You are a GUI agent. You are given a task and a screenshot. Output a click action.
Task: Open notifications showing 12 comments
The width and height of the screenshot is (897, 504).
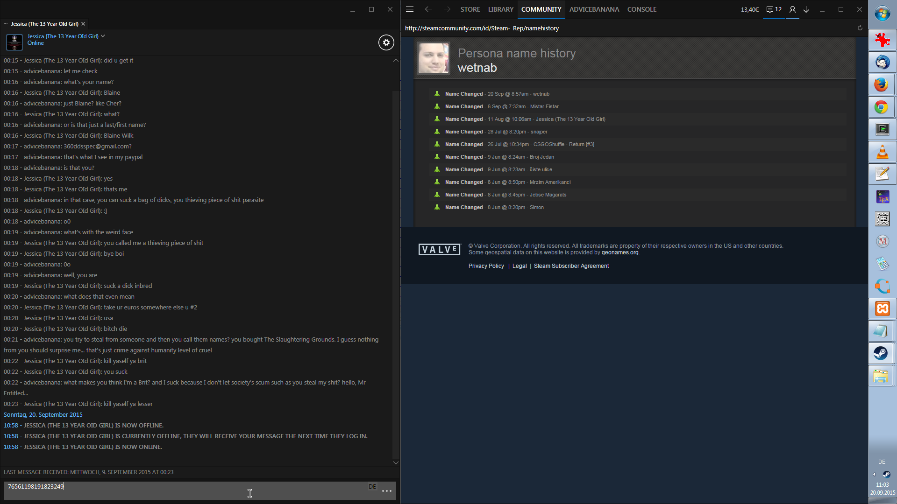tap(774, 9)
